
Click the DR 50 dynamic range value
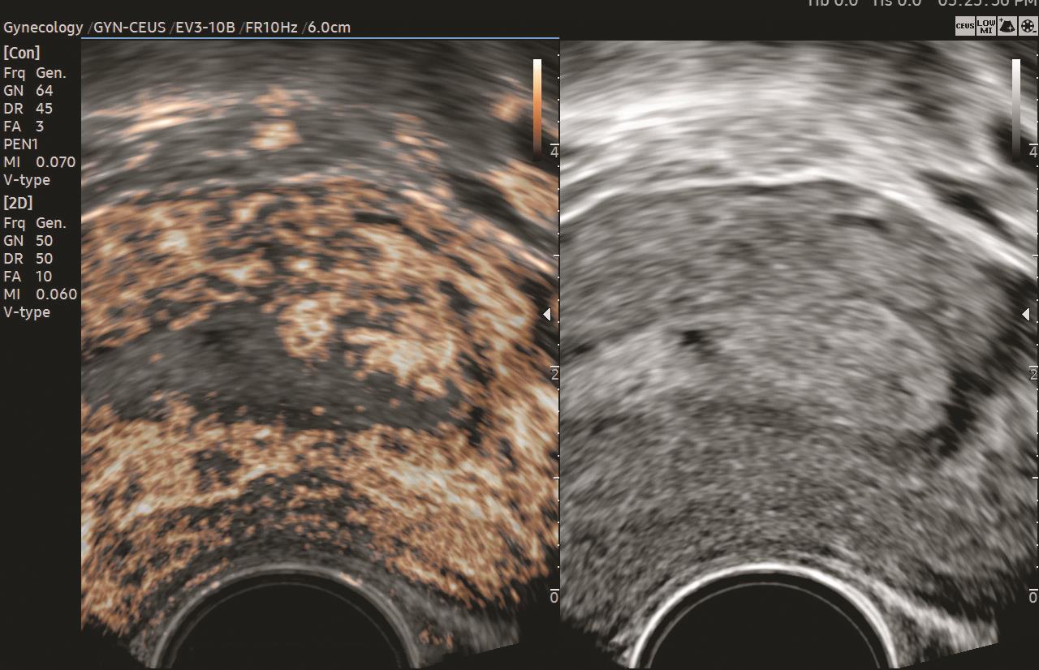(28, 259)
